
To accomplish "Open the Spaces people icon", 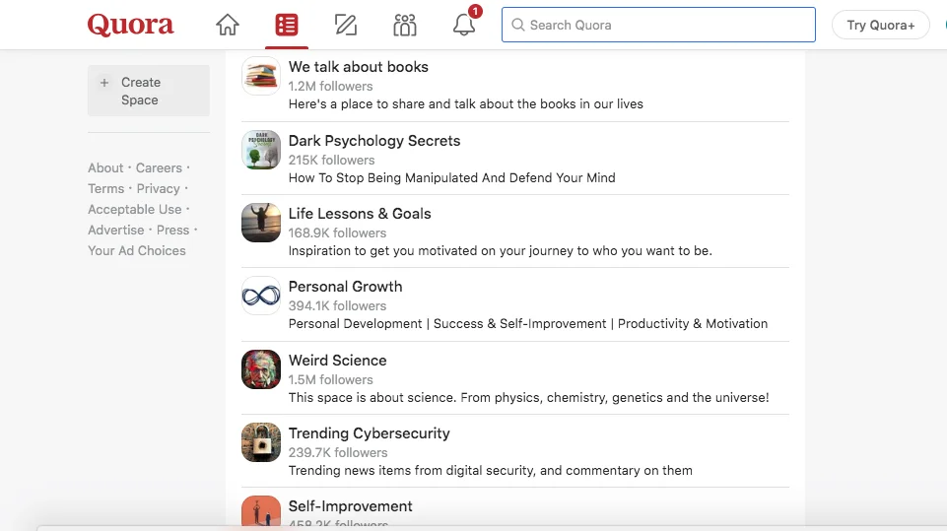I will pos(404,26).
